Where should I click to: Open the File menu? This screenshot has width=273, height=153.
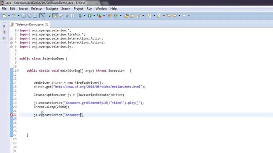[x=4, y=8]
